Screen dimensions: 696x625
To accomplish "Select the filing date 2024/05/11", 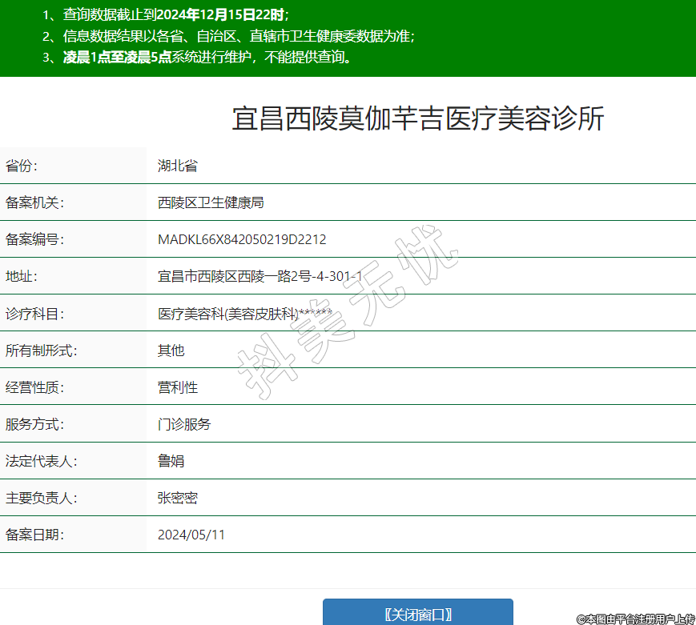I will 191,535.
